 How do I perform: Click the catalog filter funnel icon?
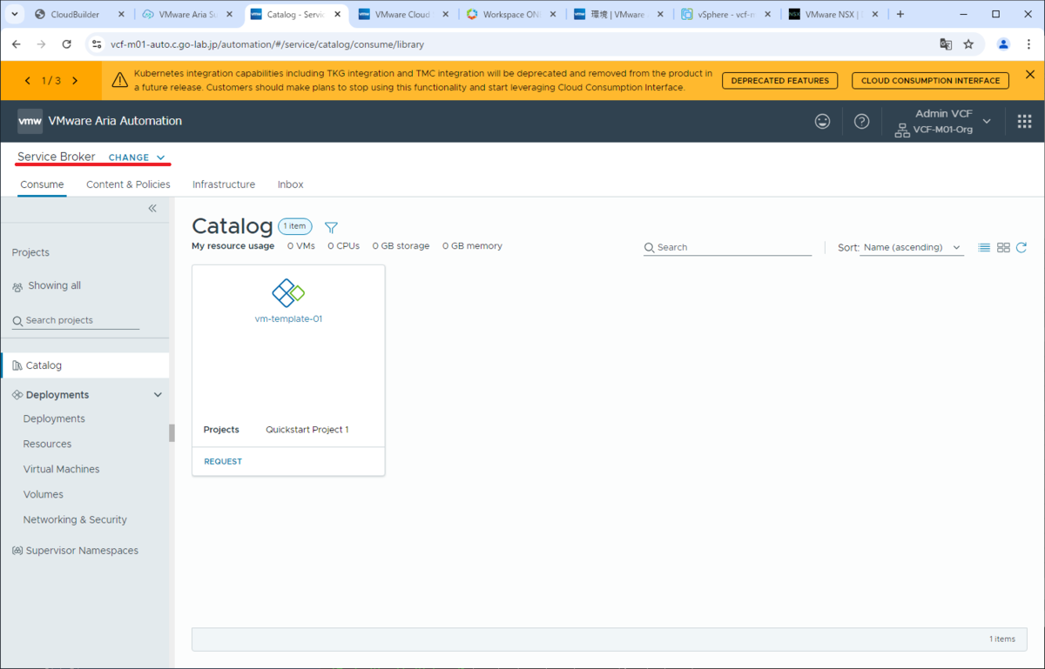pos(331,227)
